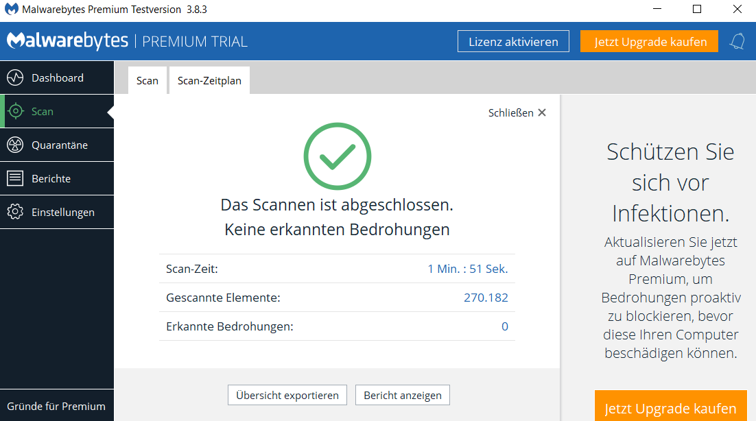Click the Malwarebytes app icon in title bar
Viewport: 756px width, 421px height.
point(12,10)
